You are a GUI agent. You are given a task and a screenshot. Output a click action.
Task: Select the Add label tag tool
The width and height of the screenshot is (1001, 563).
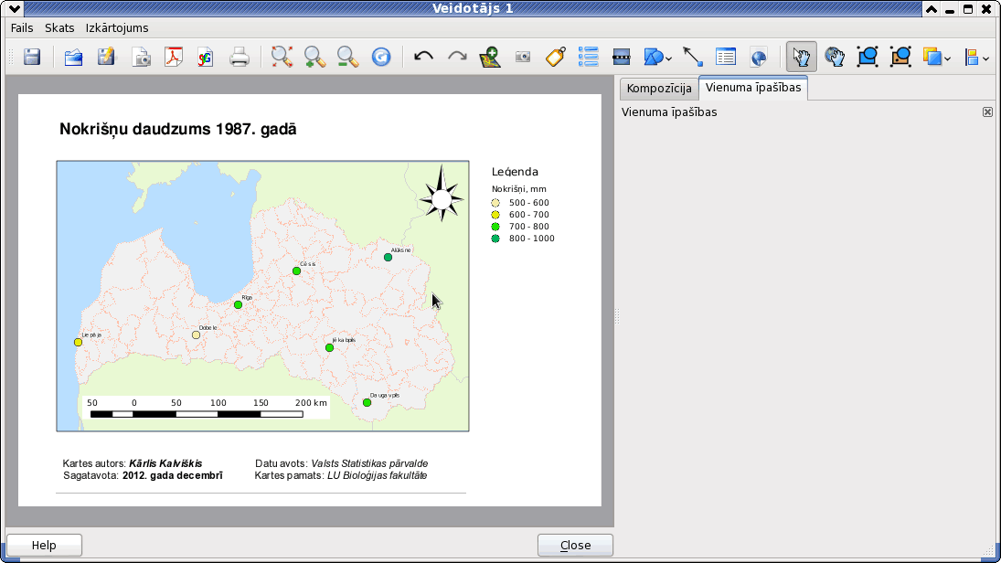(556, 57)
